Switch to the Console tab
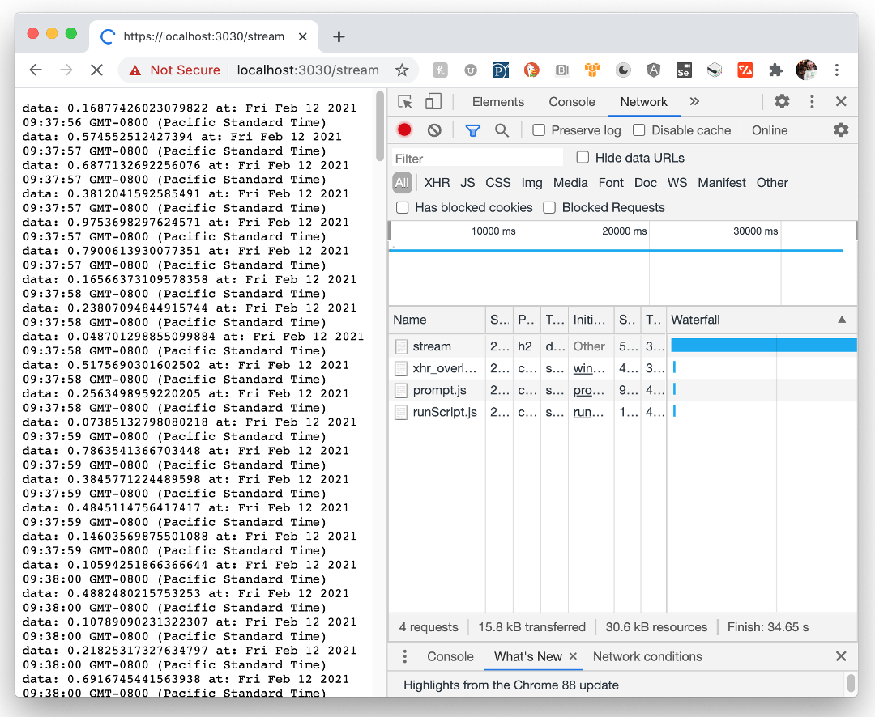Image resolution: width=875 pixels, height=717 pixels. click(572, 102)
